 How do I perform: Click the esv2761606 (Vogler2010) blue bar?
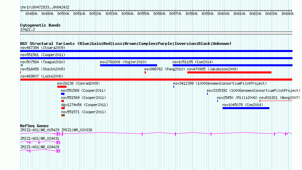pyautogui.click(x=129, y=65)
